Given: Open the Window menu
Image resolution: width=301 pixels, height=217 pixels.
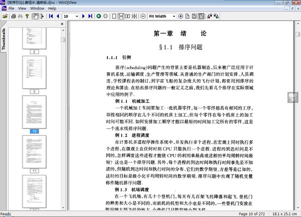Looking at the screenshot, I should pos(37,9).
